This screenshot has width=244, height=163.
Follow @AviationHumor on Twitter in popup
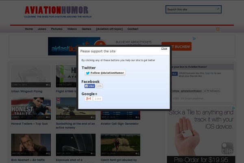(105, 73)
